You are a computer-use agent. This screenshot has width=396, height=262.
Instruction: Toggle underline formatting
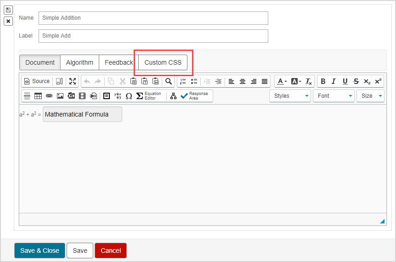pyautogui.click(x=345, y=81)
